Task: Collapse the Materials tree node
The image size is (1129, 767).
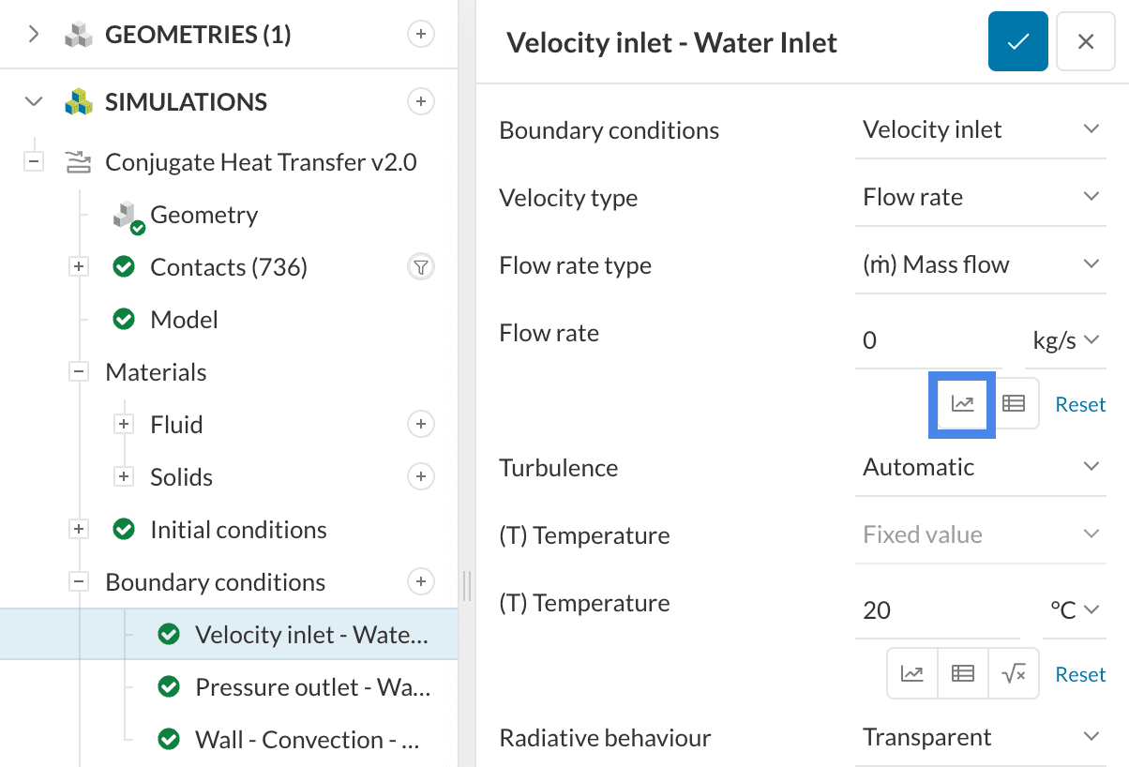Action: pyautogui.click(x=79, y=372)
